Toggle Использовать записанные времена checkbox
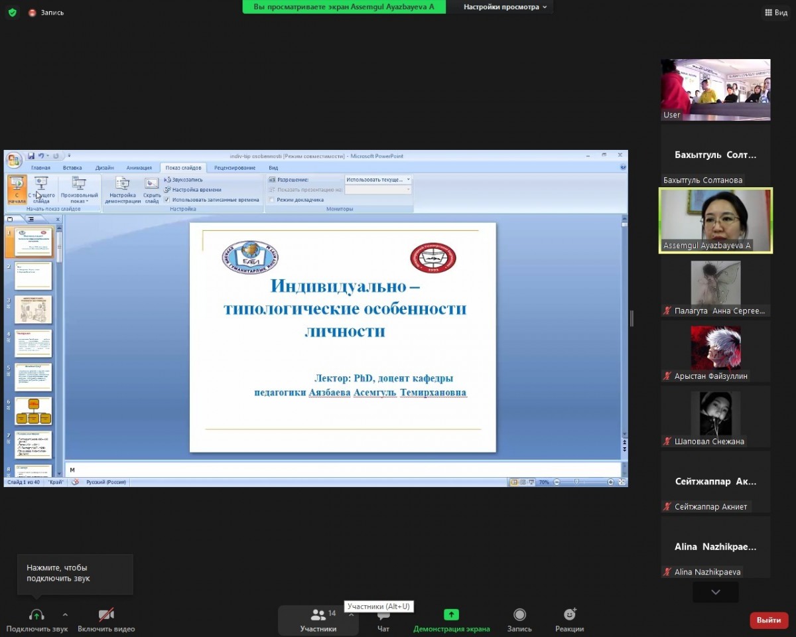796x637 pixels. (x=167, y=200)
